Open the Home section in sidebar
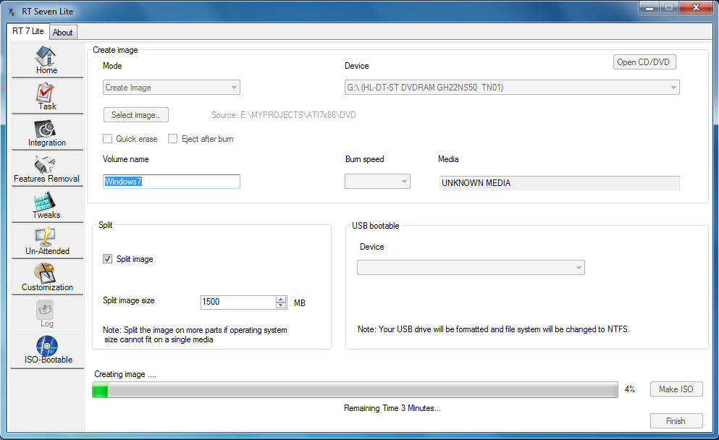Viewport: 719px width, 440px height. click(47, 59)
